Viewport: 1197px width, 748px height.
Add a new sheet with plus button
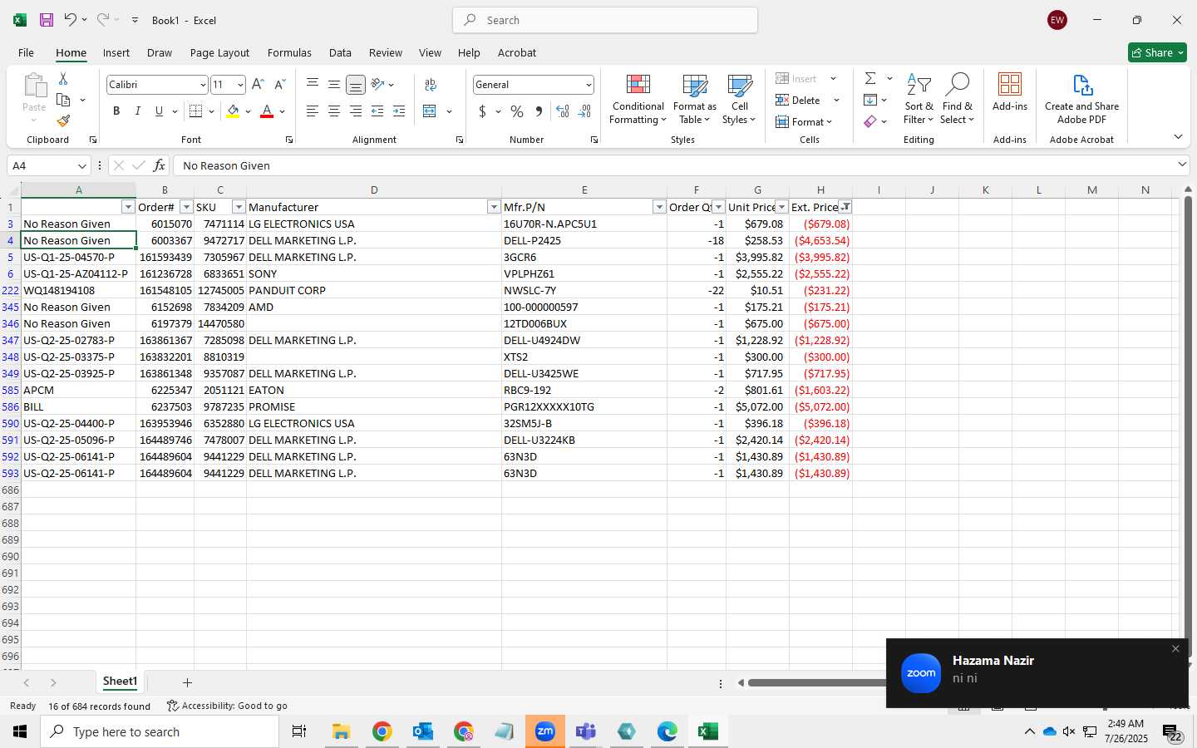pyautogui.click(x=187, y=682)
